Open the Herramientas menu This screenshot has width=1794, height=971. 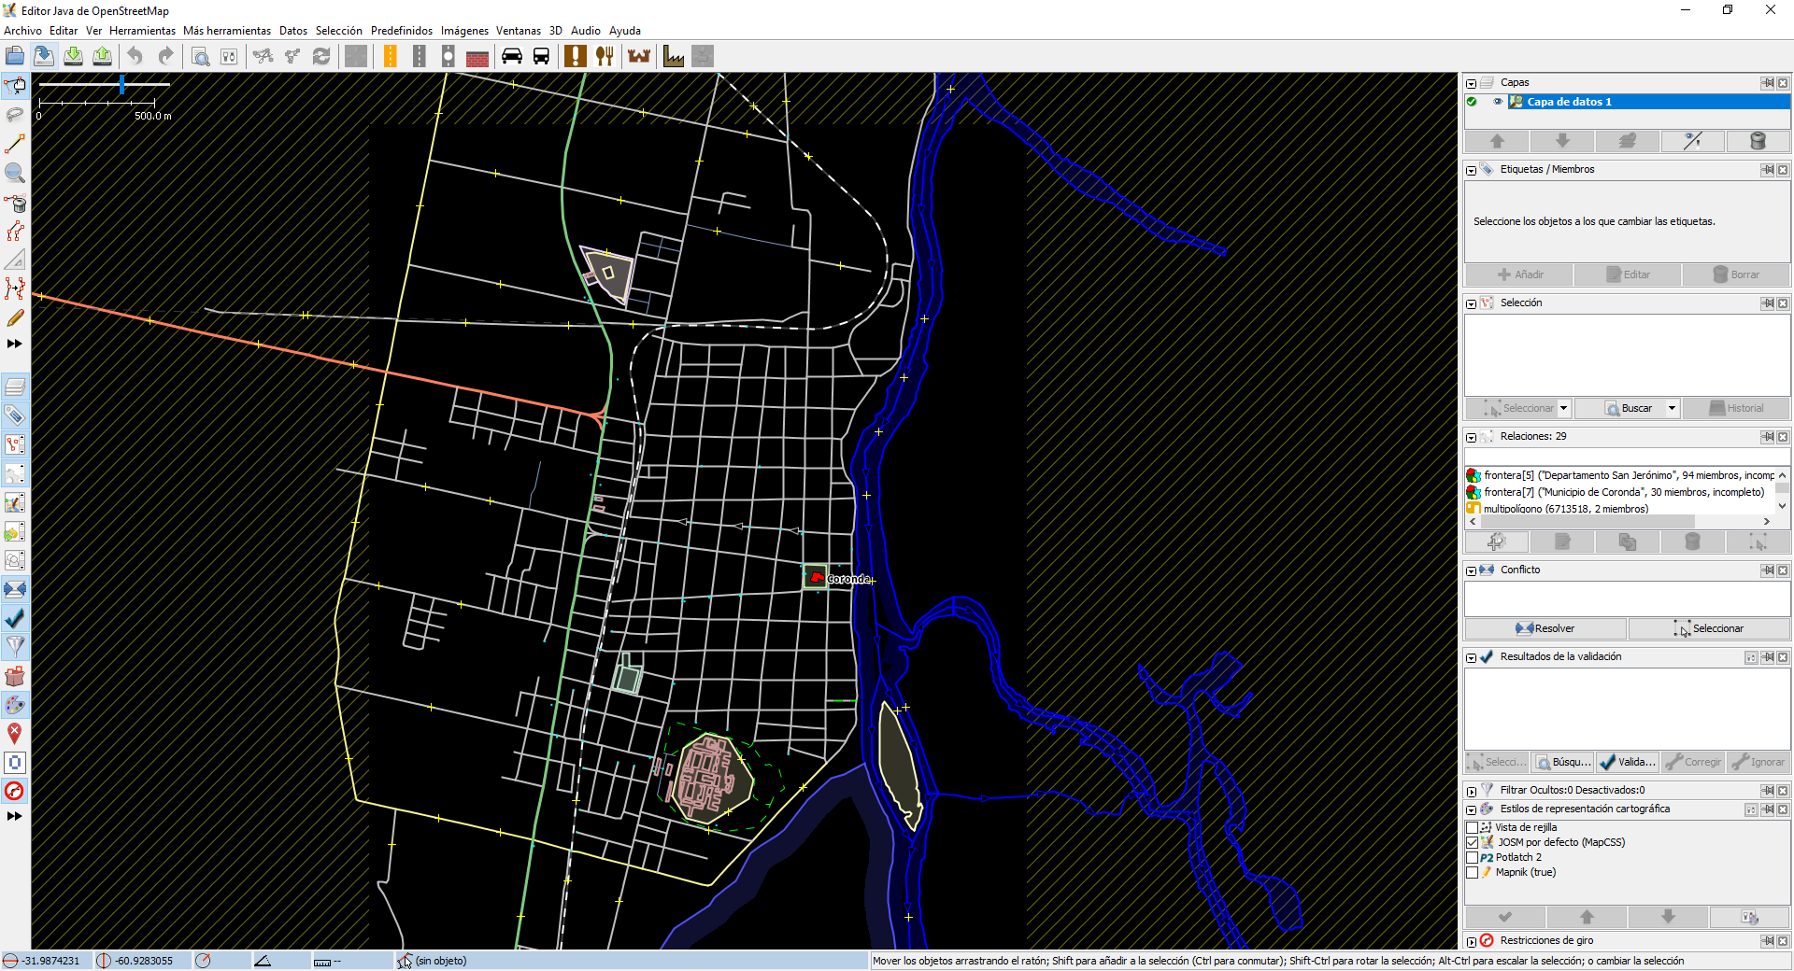(x=142, y=31)
